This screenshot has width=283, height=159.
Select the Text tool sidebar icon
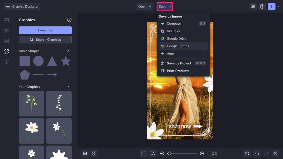click(7, 62)
